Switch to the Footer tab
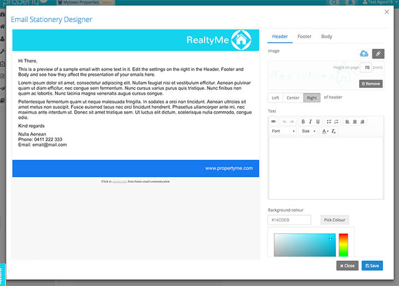This screenshot has height=286, width=399. pos(304,37)
